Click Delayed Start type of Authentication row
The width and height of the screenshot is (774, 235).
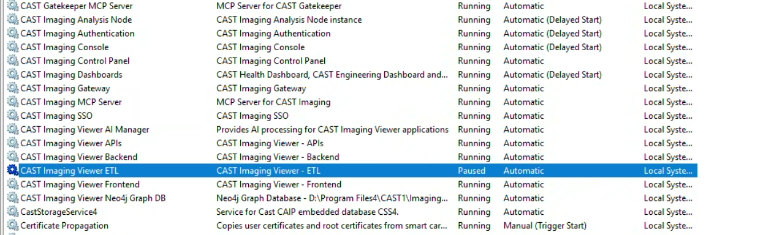coord(552,34)
